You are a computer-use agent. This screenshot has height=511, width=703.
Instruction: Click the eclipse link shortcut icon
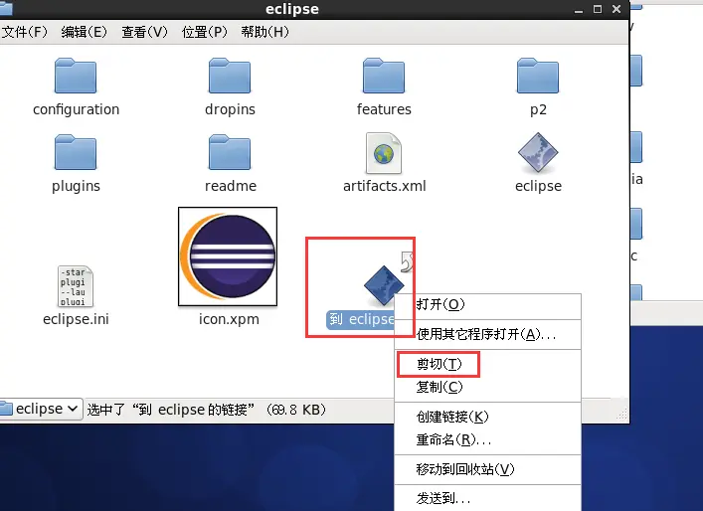coord(384,284)
